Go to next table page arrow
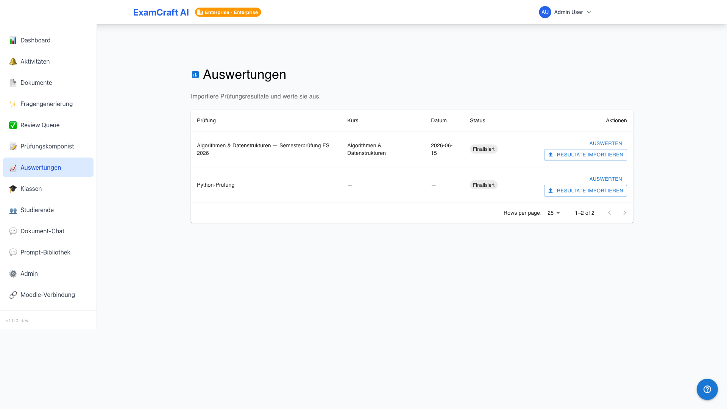The width and height of the screenshot is (727, 409). (x=625, y=213)
